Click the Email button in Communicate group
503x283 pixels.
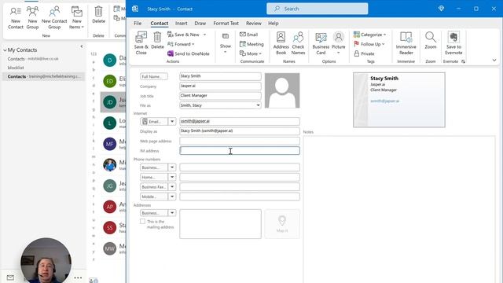249,35
